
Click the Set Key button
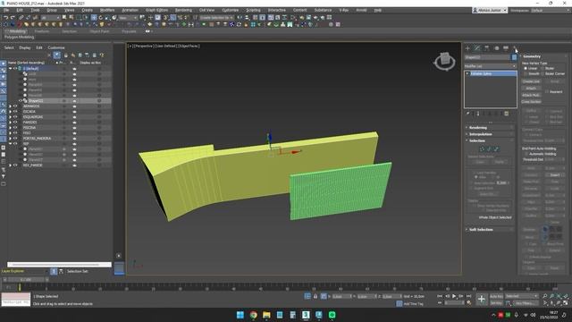point(496,303)
